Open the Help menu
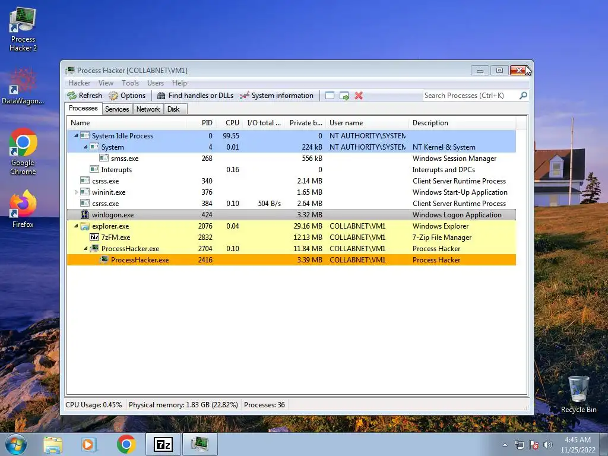 click(179, 83)
